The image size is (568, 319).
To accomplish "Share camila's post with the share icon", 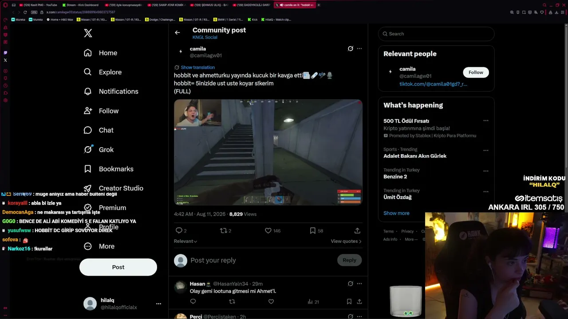I will (357, 230).
